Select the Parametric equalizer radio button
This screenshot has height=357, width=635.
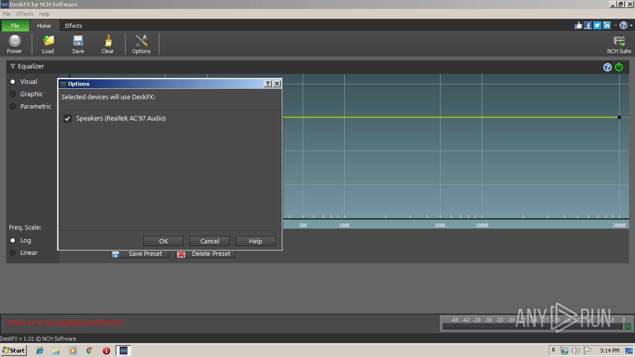pos(13,106)
